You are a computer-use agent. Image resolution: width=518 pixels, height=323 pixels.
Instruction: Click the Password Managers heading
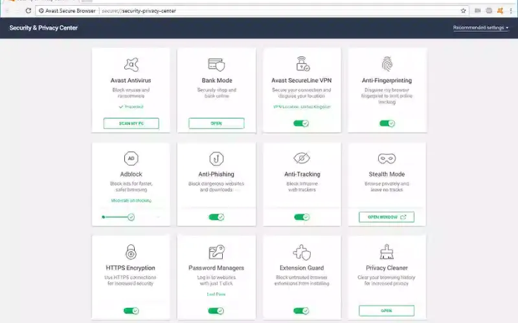click(216, 267)
